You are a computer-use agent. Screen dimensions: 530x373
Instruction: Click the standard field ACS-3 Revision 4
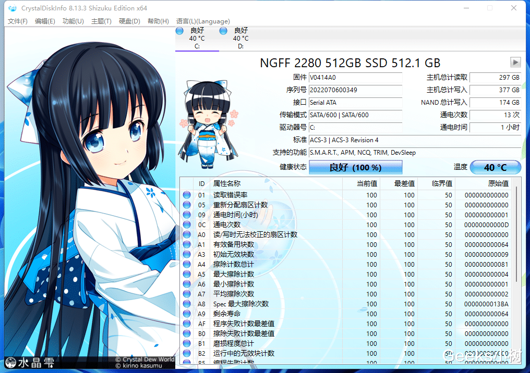click(415, 140)
